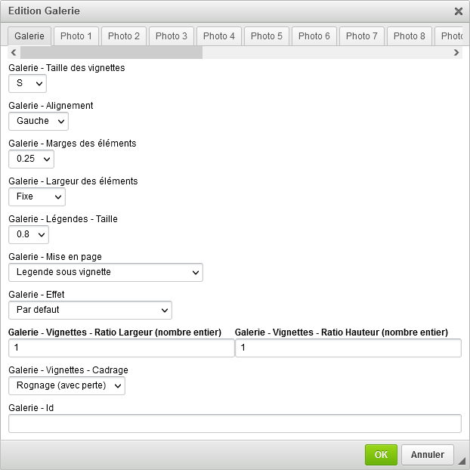Click the Annuler button

coord(428,455)
